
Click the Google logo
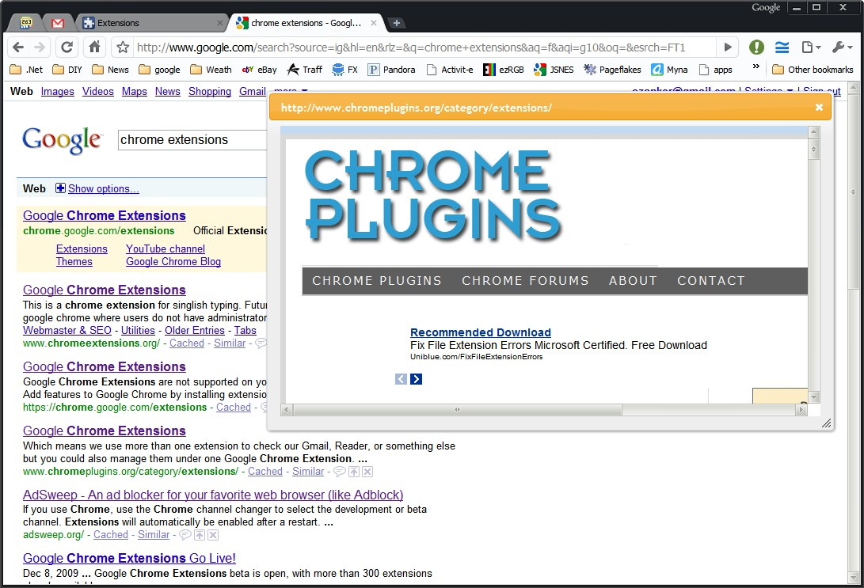click(x=62, y=140)
